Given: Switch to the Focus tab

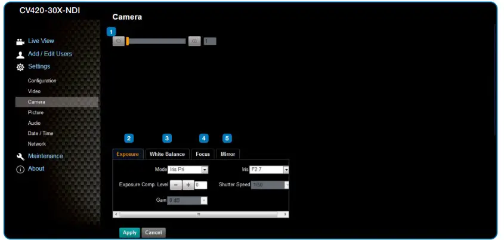Looking at the screenshot, I should (203, 154).
